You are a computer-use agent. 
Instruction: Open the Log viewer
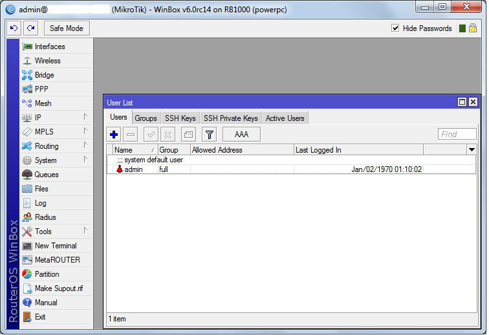[x=56, y=203]
